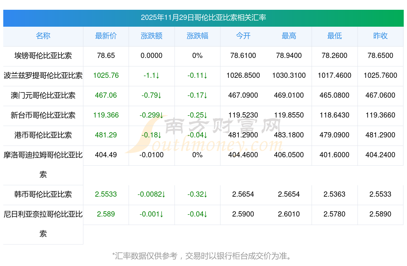Click the 涨跌额 column header

coord(152,36)
